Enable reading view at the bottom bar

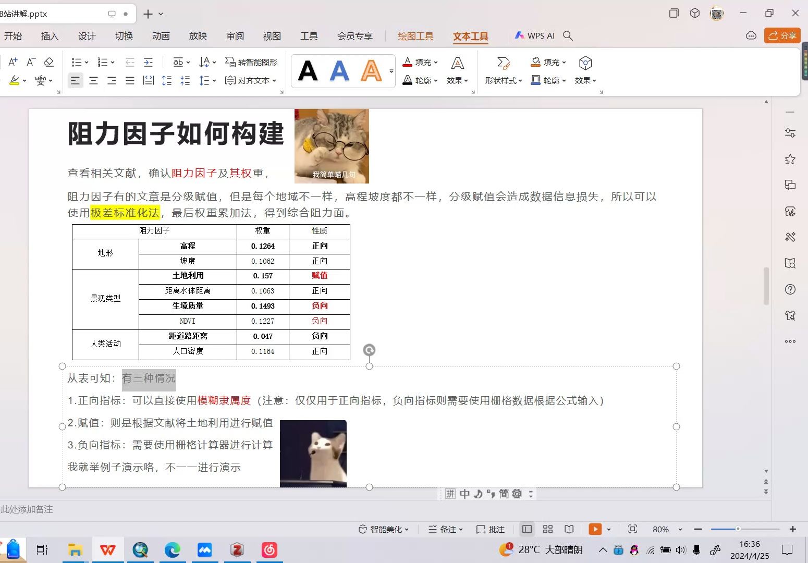[x=569, y=529]
